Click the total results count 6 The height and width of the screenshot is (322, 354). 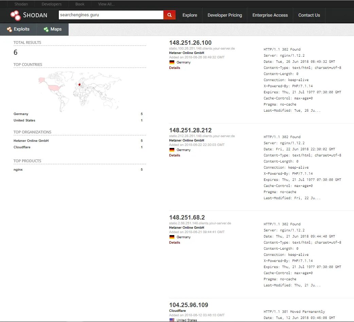15,52
